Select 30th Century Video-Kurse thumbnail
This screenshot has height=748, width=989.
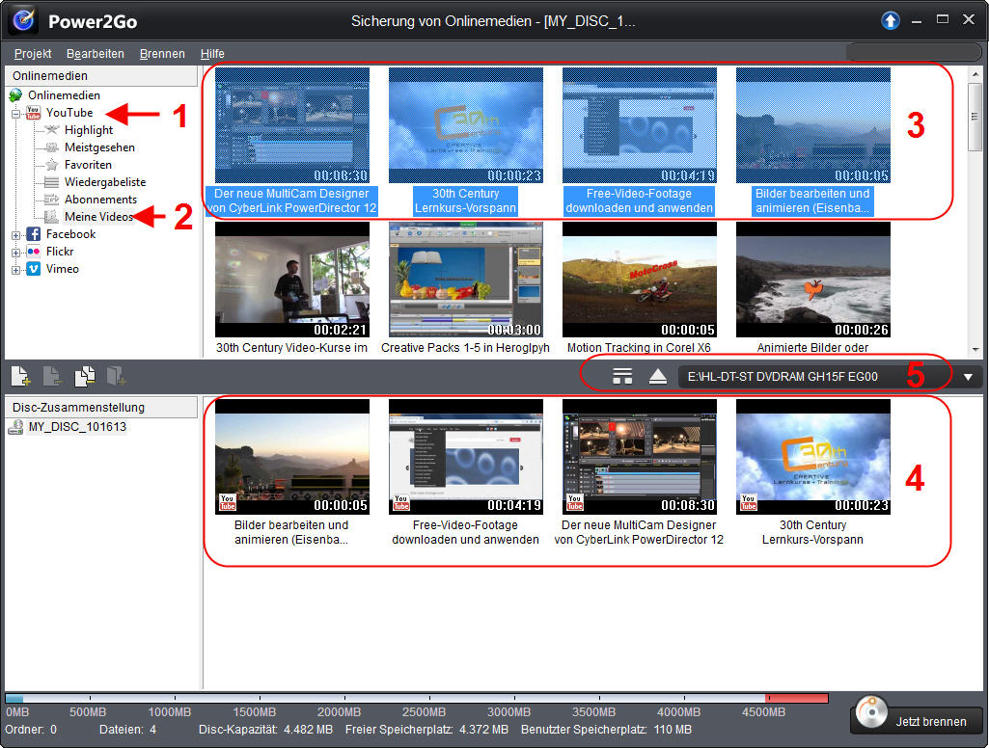(292, 280)
